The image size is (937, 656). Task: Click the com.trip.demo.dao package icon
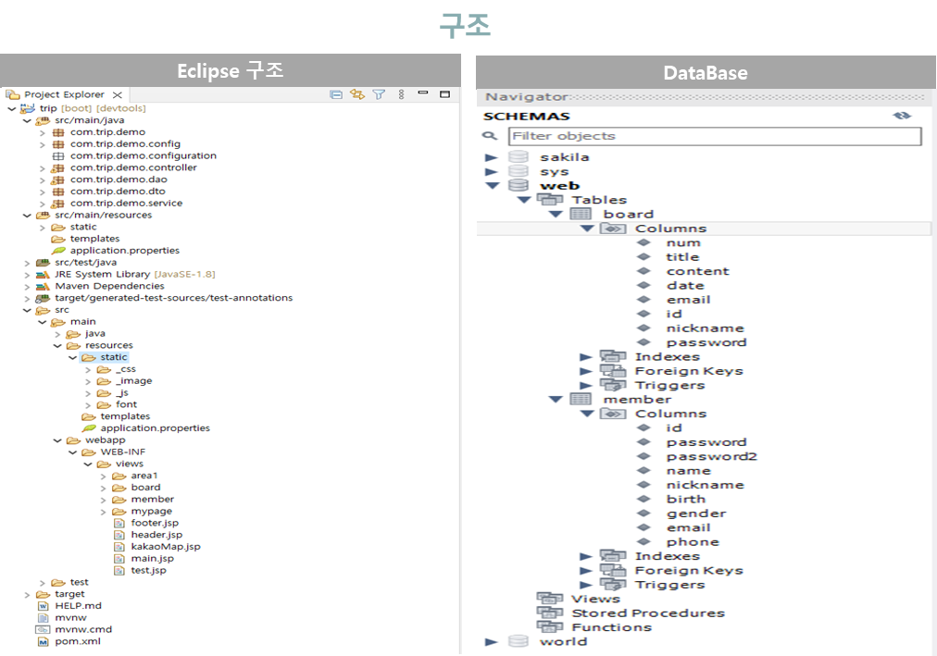tap(58, 179)
